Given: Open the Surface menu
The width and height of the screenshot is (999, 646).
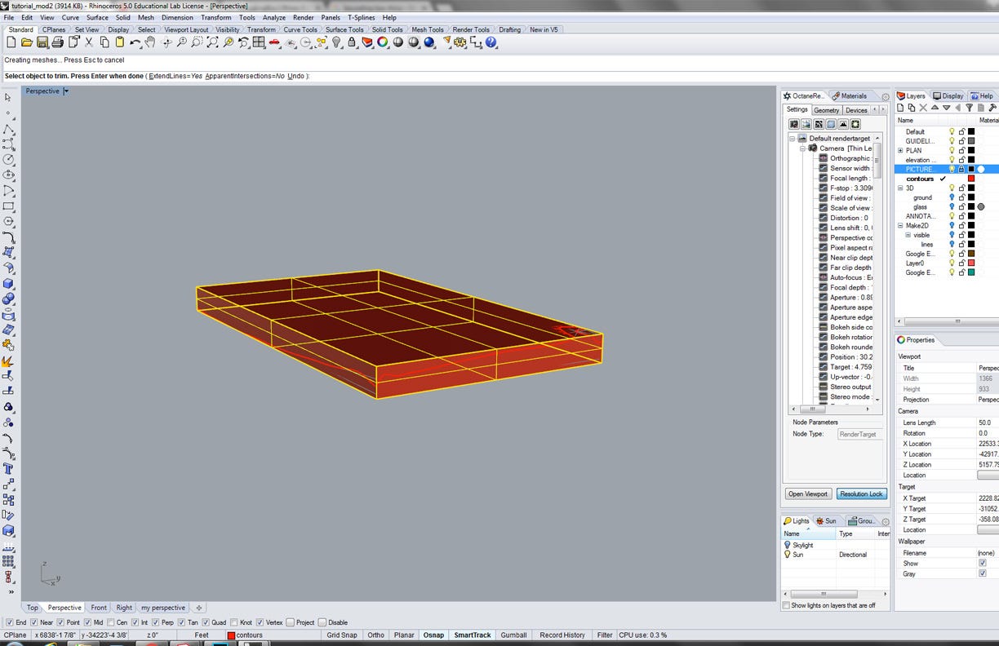Looking at the screenshot, I should tap(97, 17).
